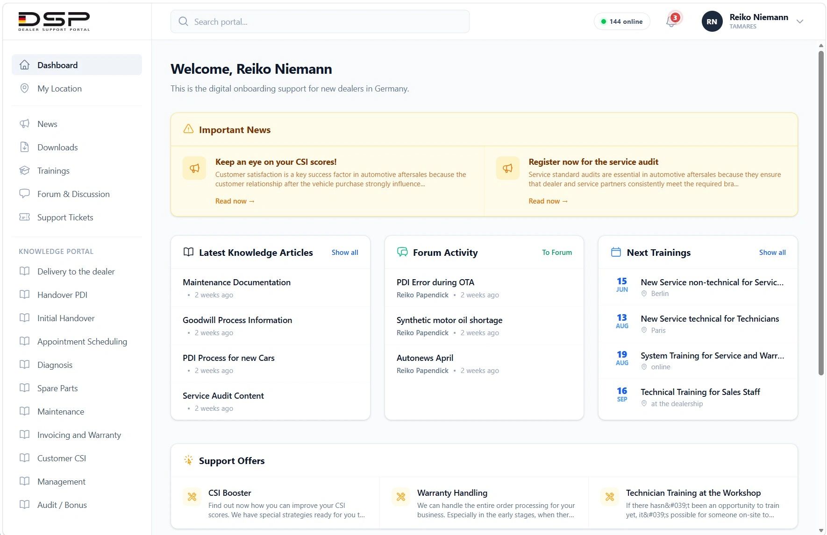Open Support Tickets in the sidebar

point(77,217)
